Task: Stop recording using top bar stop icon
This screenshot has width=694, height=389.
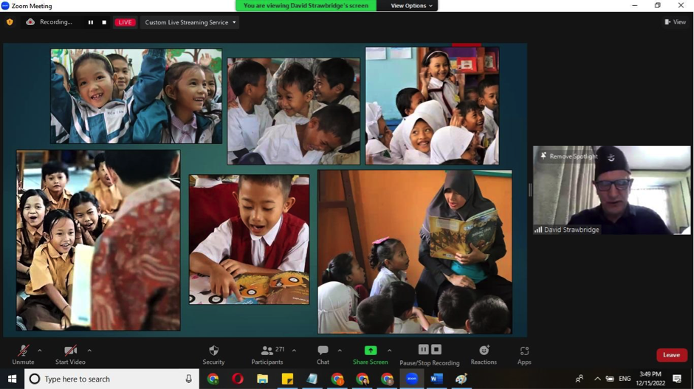Action: (x=104, y=22)
